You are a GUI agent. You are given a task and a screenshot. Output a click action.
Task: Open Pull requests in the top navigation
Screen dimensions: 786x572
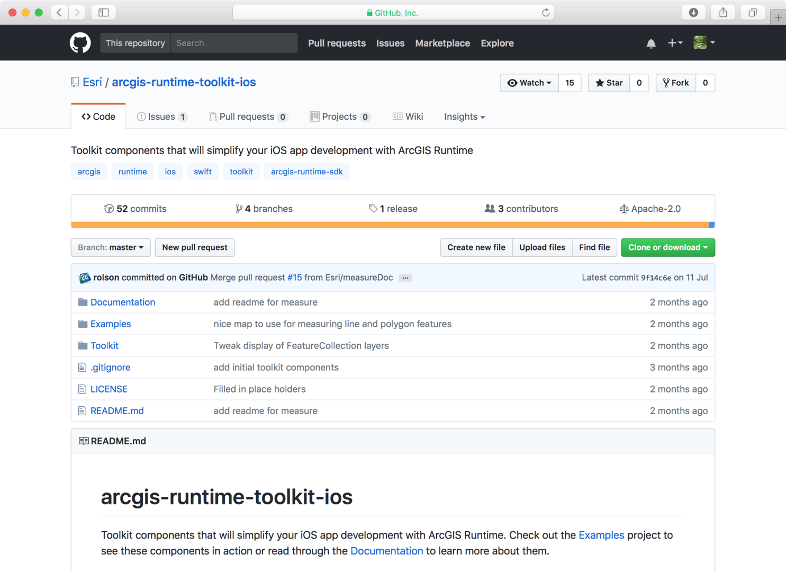pos(337,43)
